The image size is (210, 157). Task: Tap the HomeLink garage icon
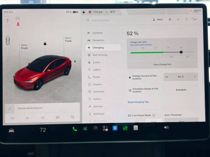tap(170, 19)
